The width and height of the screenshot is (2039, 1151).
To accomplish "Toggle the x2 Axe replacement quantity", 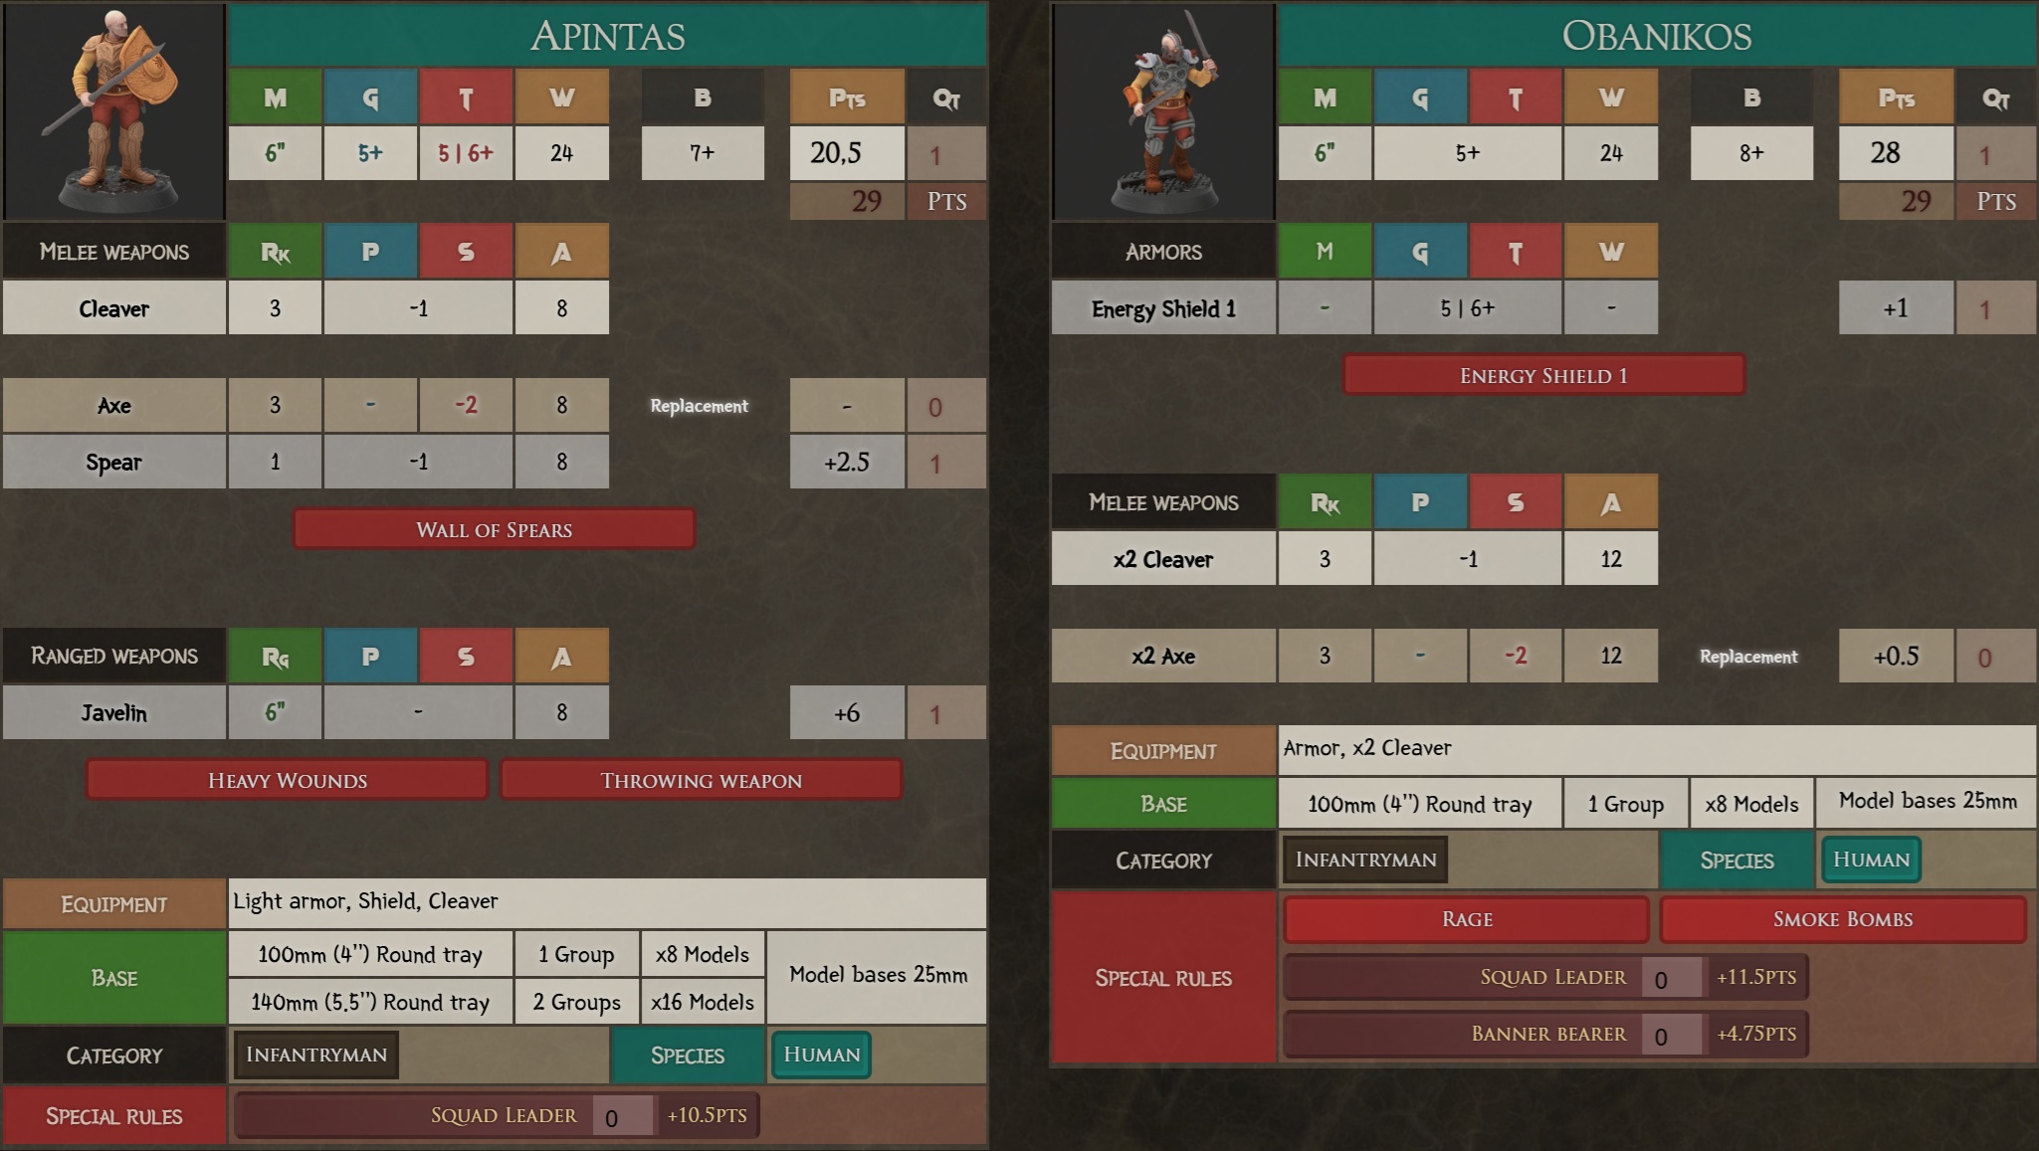I will (1994, 657).
